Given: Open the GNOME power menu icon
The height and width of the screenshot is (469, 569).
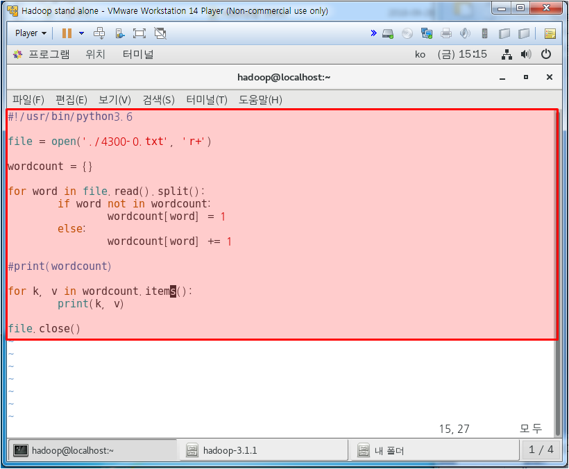Looking at the screenshot, I should pos(546,54).
